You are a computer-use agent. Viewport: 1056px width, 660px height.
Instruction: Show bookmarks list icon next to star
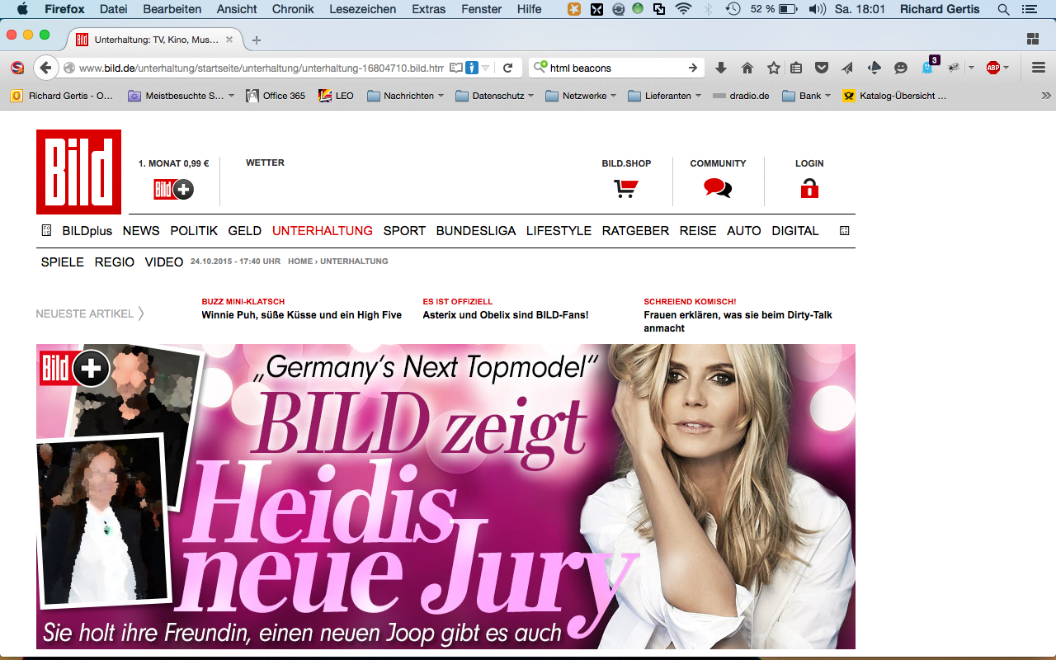pos(796,68)
